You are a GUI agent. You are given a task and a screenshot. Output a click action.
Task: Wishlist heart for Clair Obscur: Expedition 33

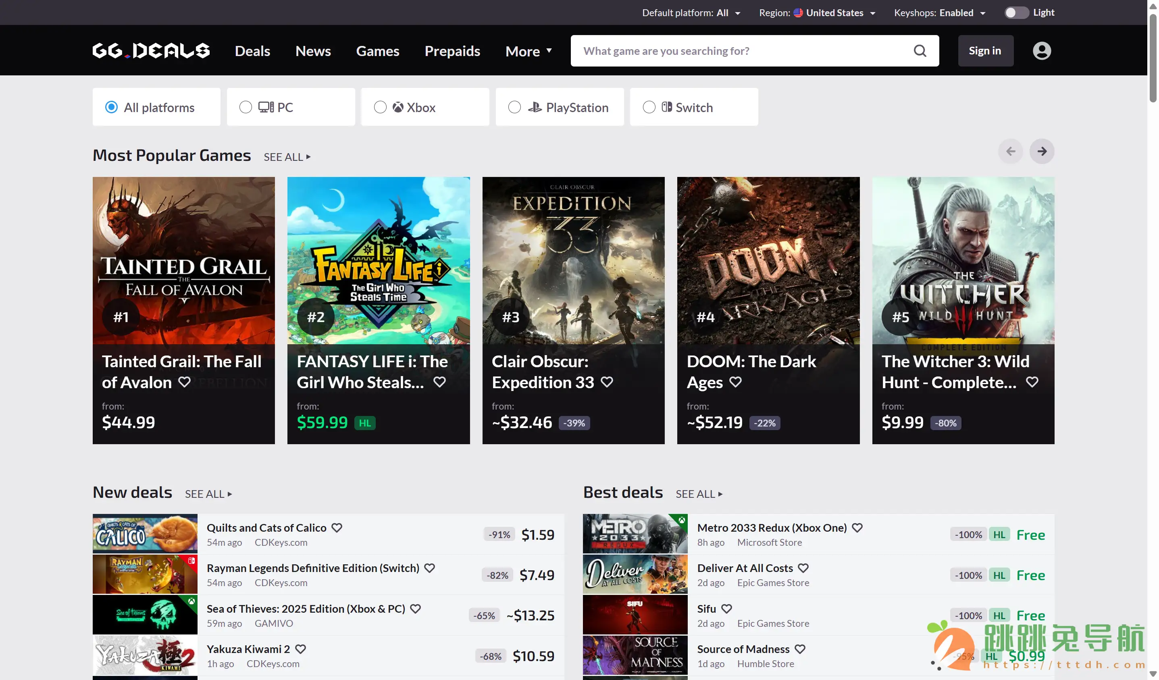607,382
